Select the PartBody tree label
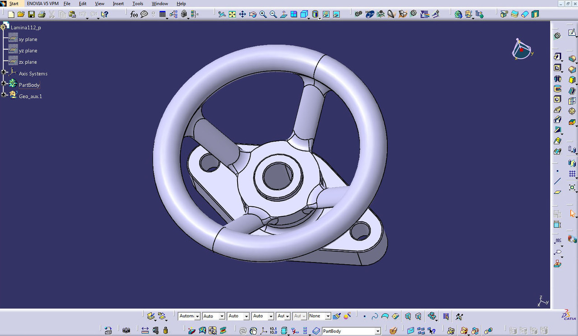The width and height of the screenshot is (578, 336). [29, 85]
